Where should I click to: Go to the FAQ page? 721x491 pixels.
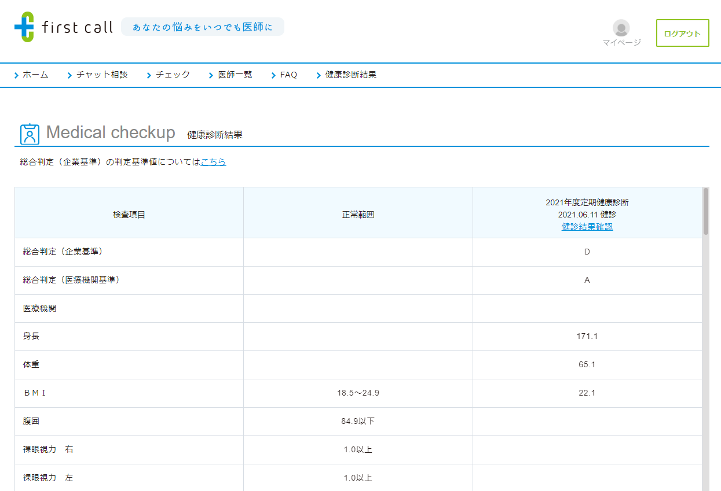pyautogui.click(x=288, y=75)
